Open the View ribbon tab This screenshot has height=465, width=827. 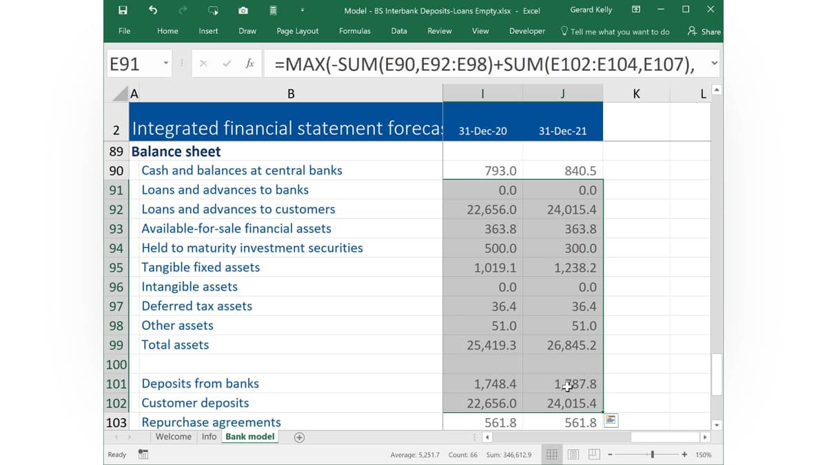(480, 31)
